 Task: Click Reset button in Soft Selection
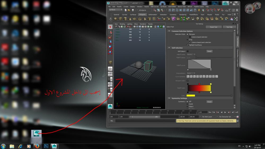[209, 51]
